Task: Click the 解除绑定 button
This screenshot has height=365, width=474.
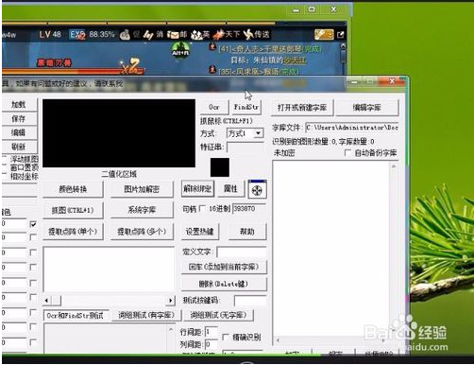Action: [x=197, y=189]
